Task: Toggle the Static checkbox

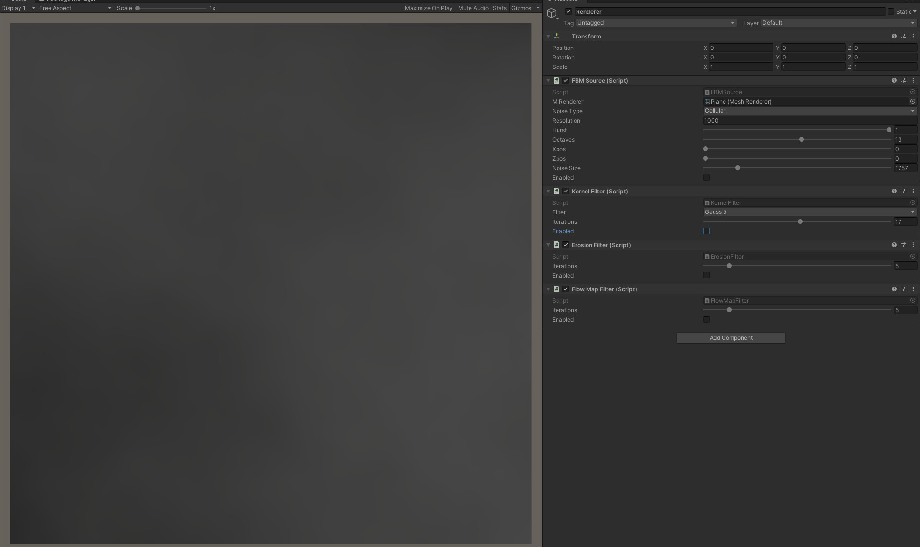Action: 891,11
